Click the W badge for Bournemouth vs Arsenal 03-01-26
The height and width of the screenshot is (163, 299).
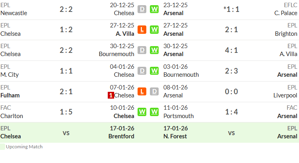154,71
